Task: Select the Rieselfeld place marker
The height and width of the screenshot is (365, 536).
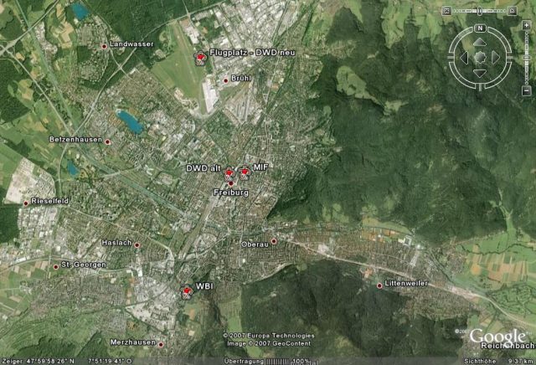Action: [x=26, y=202]
